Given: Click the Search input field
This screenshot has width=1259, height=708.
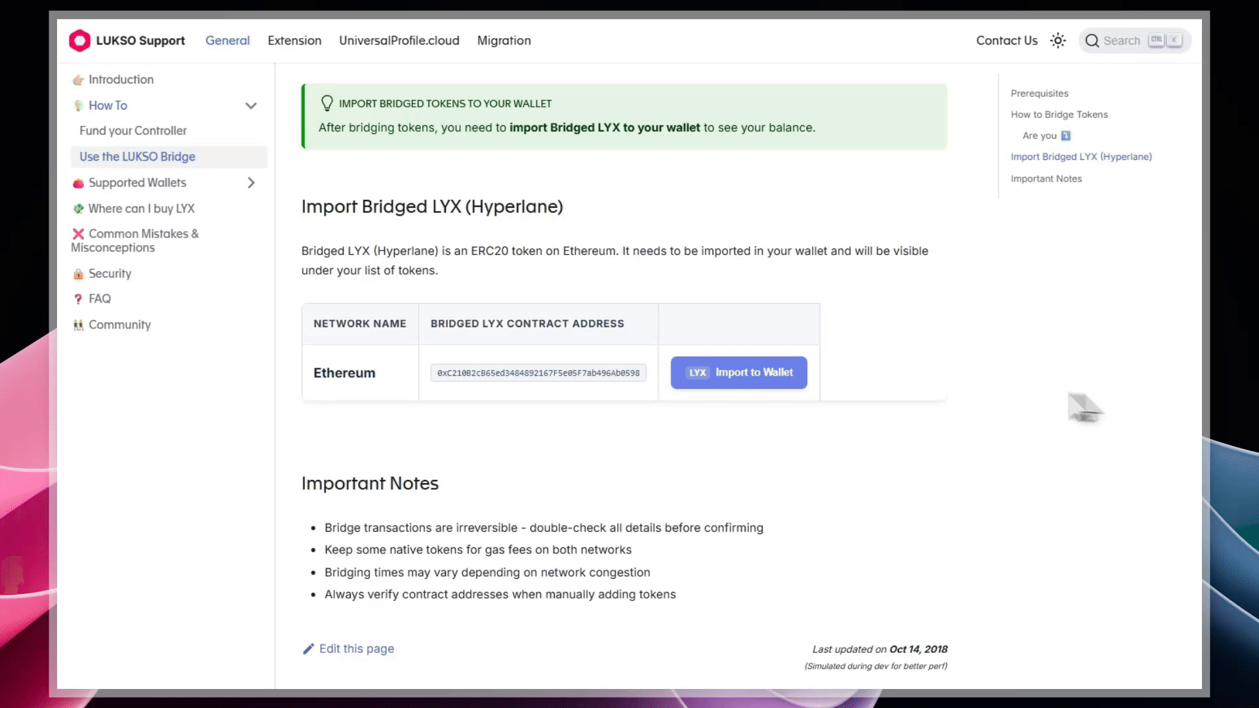Looking at the screenshot, I should (x=1135, y=41).
